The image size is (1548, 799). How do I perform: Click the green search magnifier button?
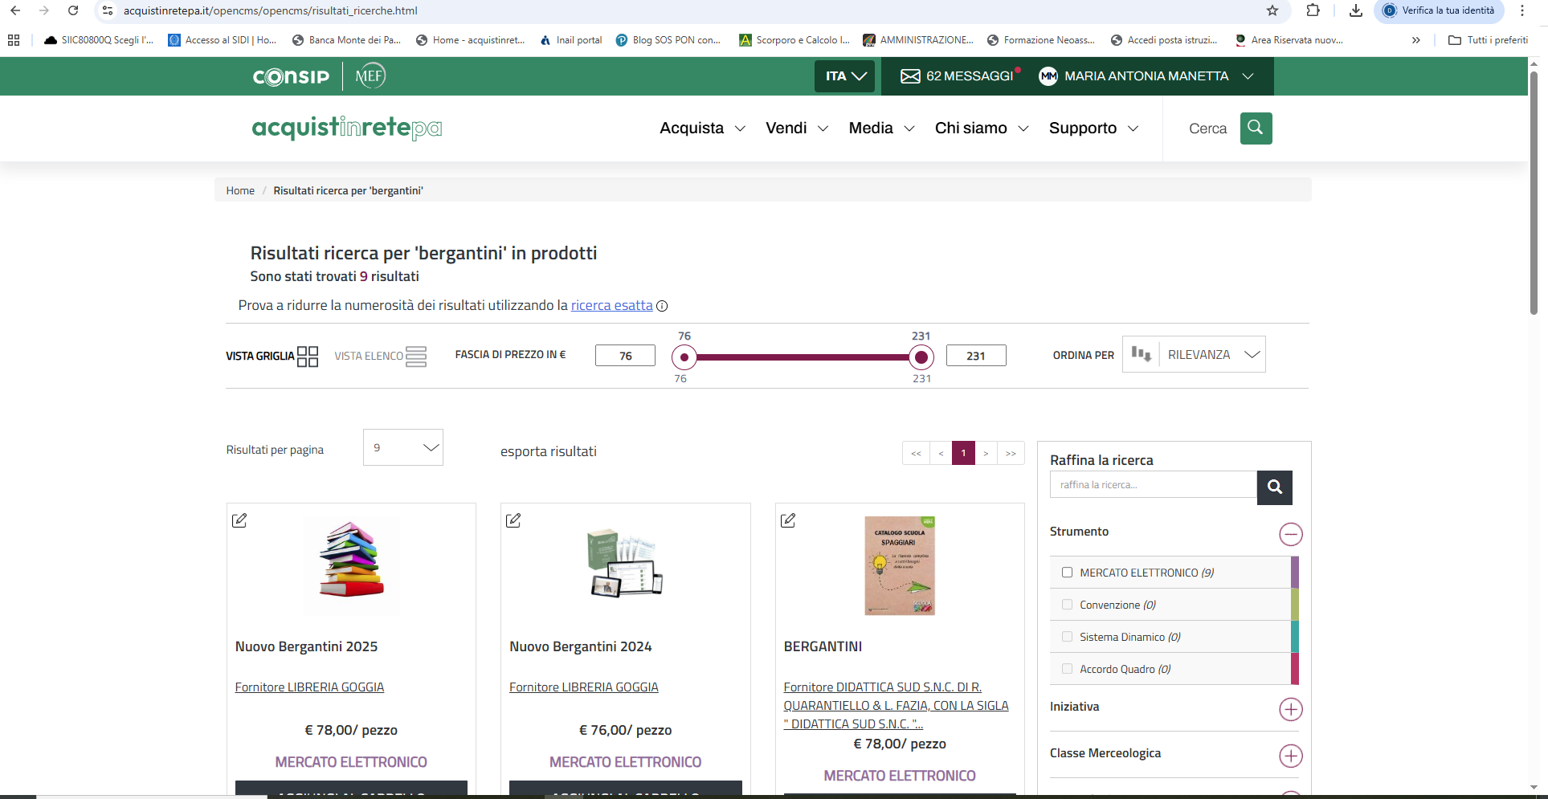click(x=1256, y=128)
